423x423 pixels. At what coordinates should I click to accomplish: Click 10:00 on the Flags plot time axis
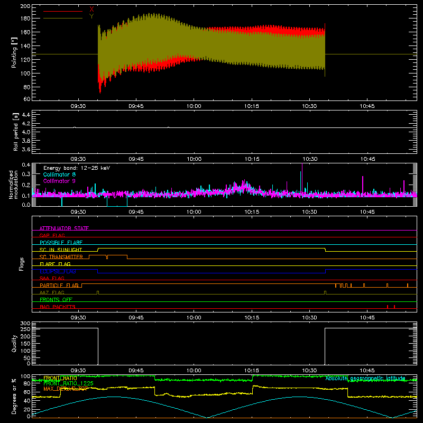(194, 318)
